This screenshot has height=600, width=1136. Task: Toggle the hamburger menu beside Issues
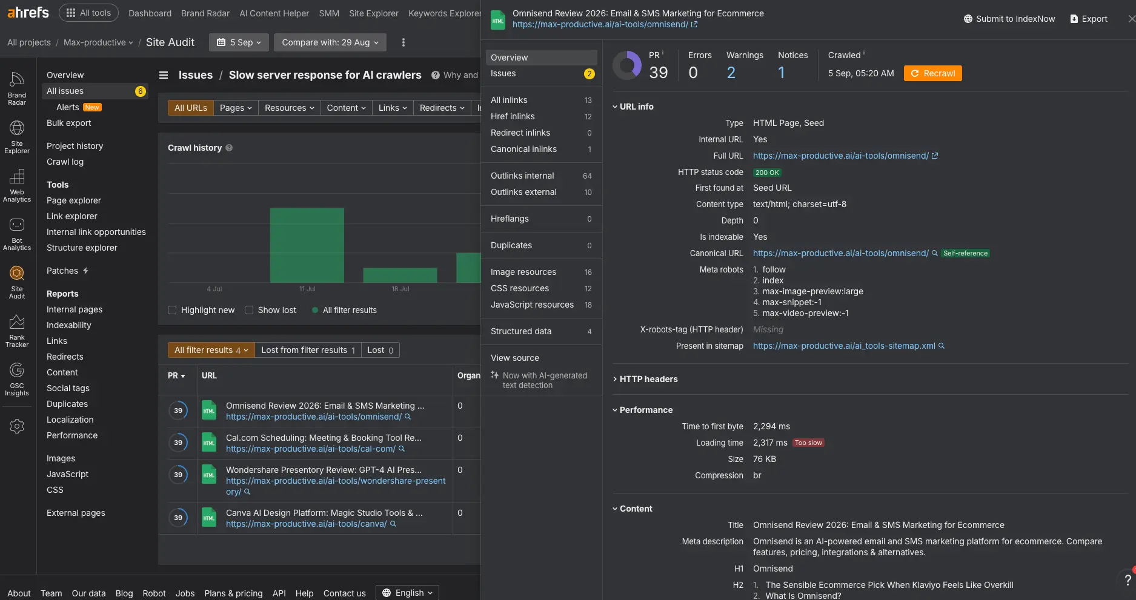coord(164,75)
